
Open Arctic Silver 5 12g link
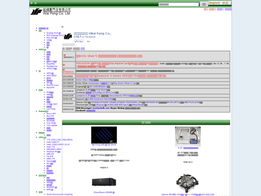pos(126,83)
